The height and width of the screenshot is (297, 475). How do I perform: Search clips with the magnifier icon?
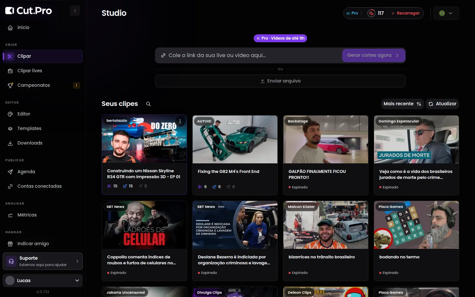(x=148, y=104)
